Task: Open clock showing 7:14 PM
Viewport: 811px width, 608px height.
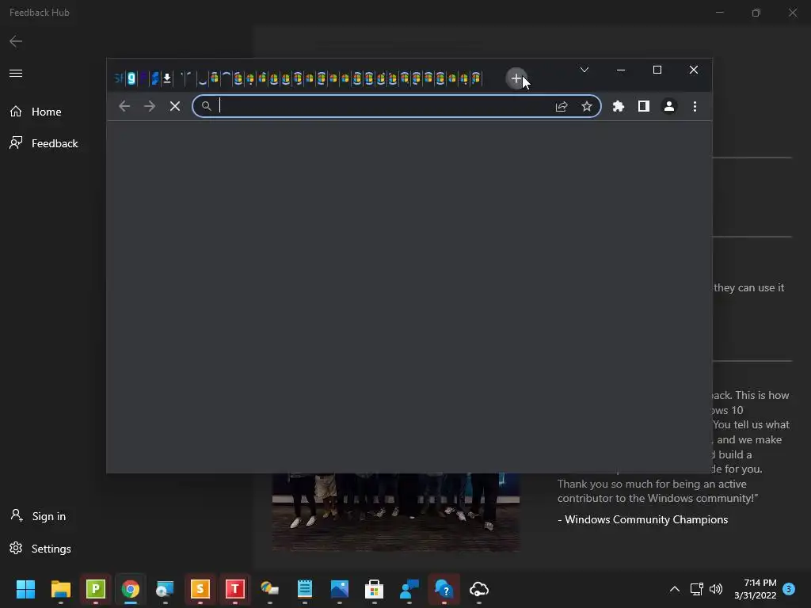Action: (x=755, y=589)
